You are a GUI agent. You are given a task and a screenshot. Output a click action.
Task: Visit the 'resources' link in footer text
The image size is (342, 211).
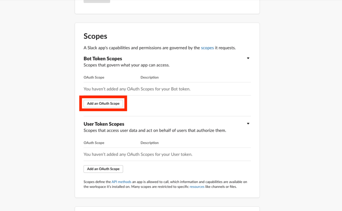[197, 187]
